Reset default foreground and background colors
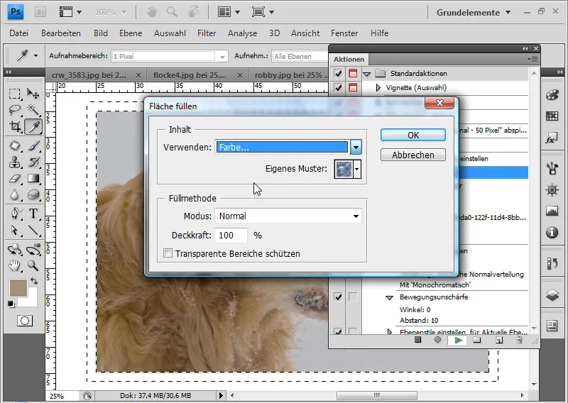Viewport: 568px width, 403px height. [11, 304]
